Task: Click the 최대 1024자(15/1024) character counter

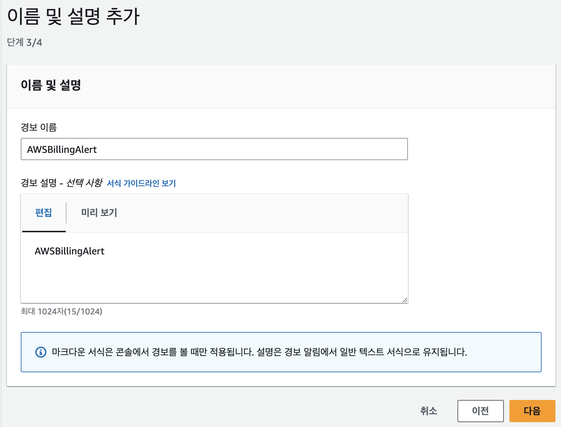Action: click(62, 311)
